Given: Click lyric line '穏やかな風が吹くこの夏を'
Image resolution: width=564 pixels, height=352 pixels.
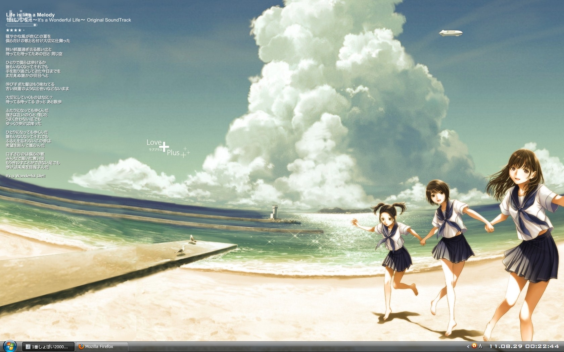Looking at the screenshot, I should tap(28, 36).
